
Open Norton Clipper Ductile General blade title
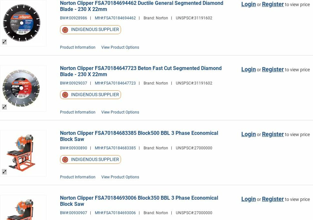[141, 6]
